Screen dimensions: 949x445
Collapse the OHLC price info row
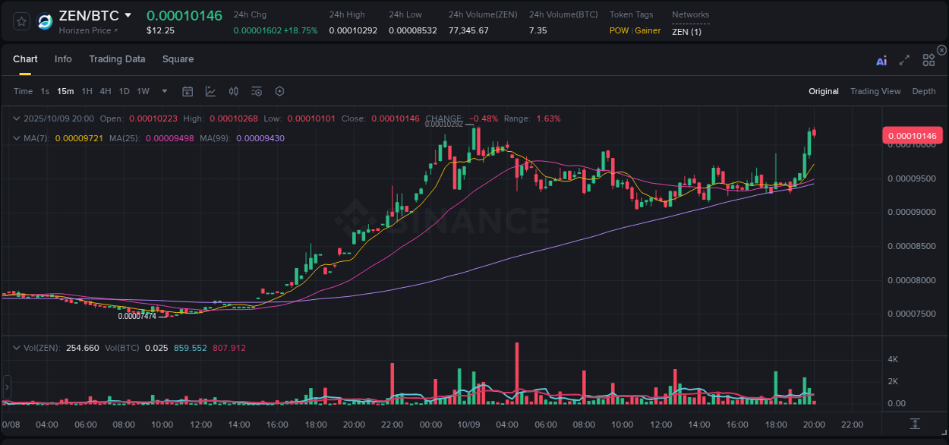(x=15, y=118)
